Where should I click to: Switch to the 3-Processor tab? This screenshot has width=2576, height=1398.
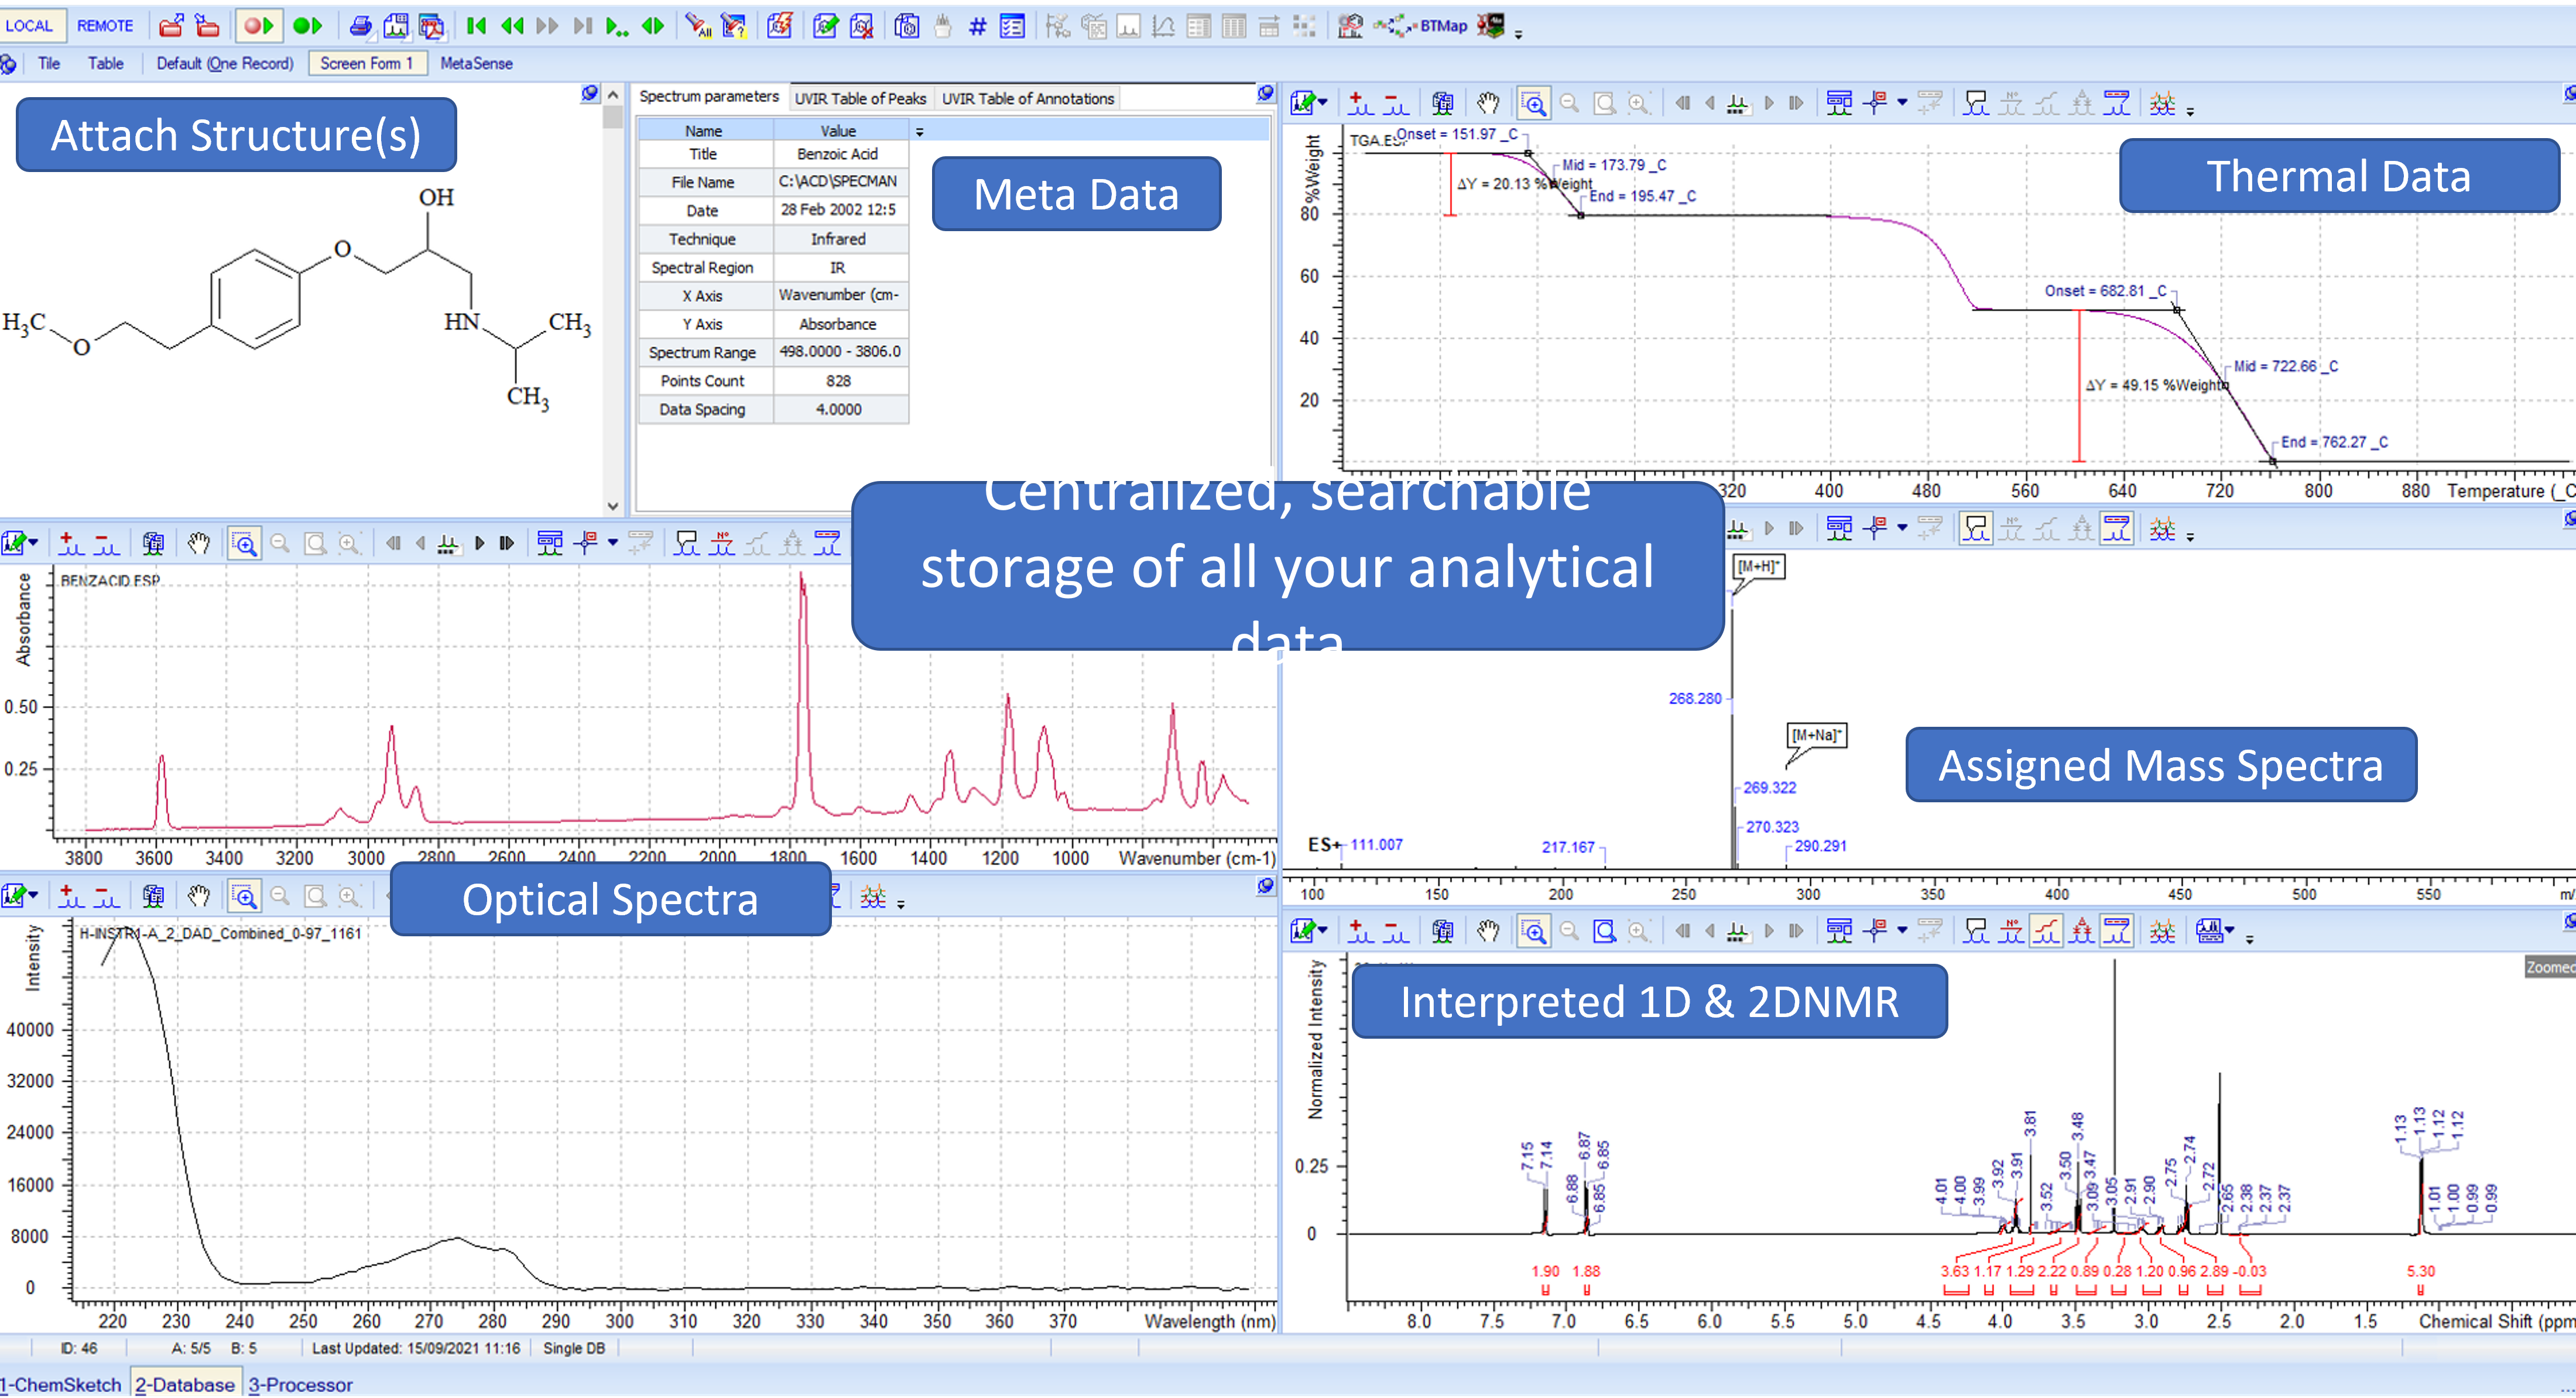300,1384
